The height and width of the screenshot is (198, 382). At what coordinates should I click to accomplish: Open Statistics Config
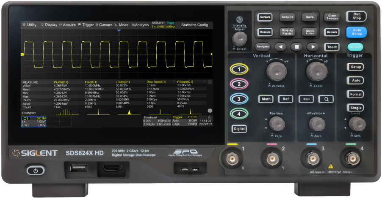click(194, 25)
